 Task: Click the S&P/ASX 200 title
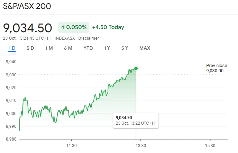click(x=27, y=7)
